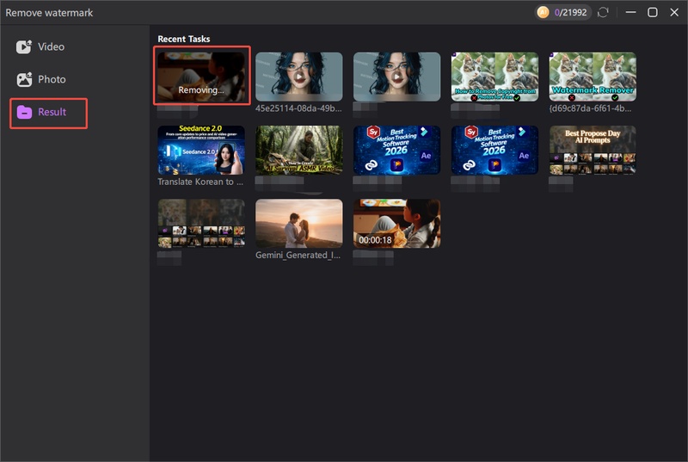
Task: Open the 00:00:18 video thumbnail
Action: [x=396, y=223]
